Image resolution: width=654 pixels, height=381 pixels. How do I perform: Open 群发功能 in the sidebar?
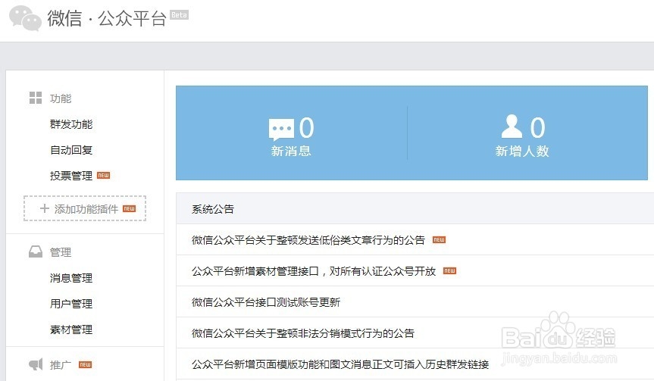(x=71, y=124)
